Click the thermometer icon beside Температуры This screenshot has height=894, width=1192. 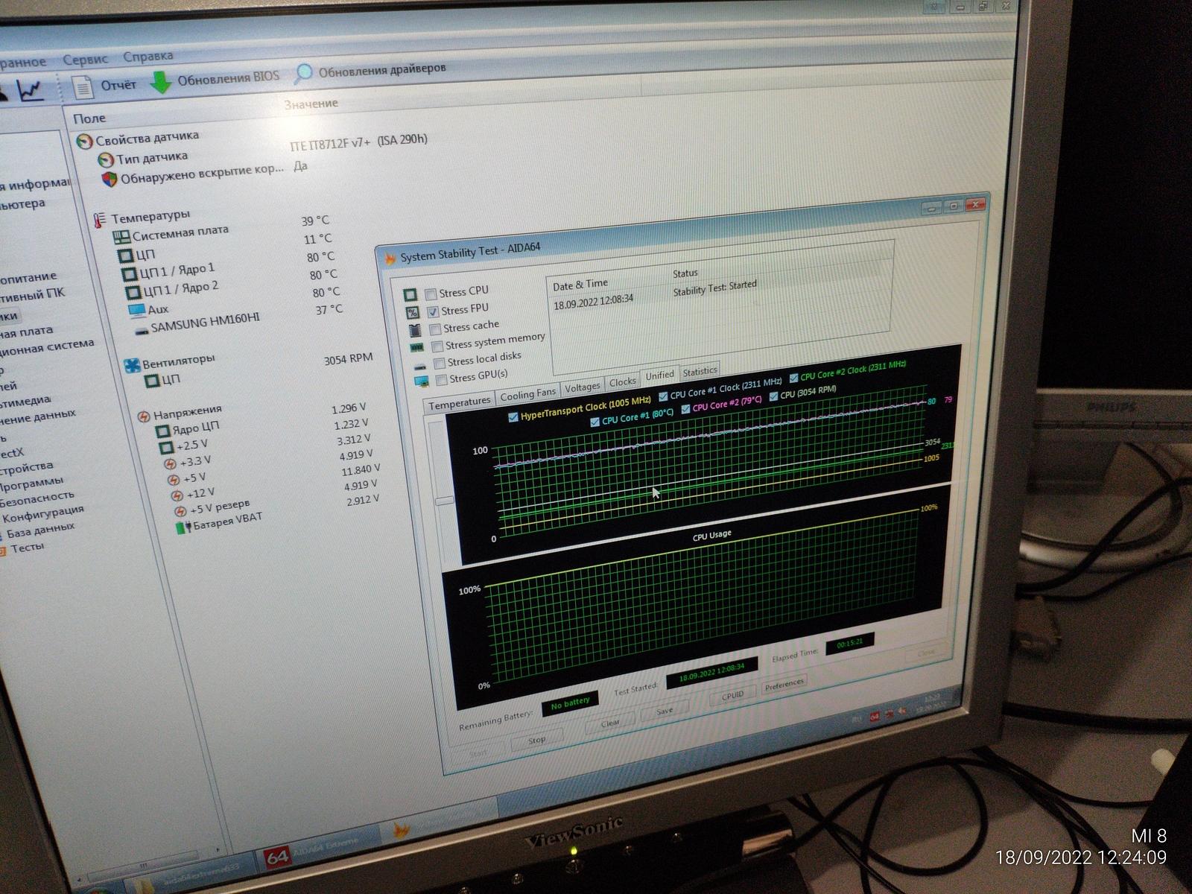[x=100, y=220]
